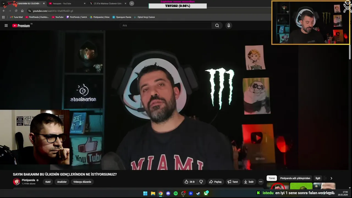This screenshot has width=352, height=198.
Task: Like the video with 26 B
Action: click(189, 182)
